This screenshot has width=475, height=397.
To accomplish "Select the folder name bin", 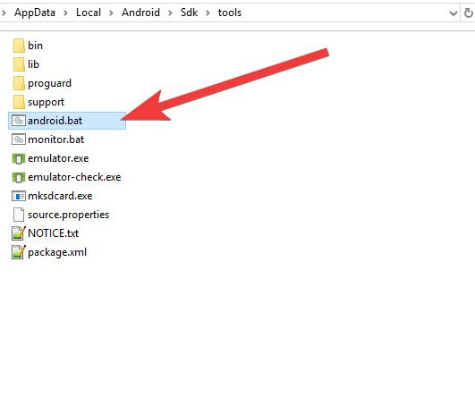I will [x=35, y=46].
